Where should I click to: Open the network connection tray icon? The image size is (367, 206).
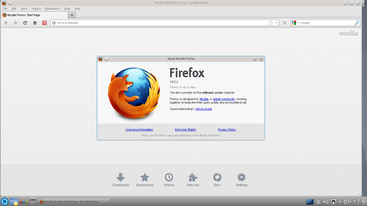pos(333,202)
